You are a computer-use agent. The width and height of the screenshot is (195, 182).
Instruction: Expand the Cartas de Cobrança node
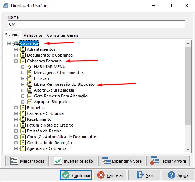click(x=16, y=114)
